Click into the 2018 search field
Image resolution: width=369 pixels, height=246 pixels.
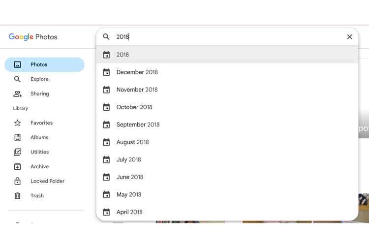click(x=226, y=37)
